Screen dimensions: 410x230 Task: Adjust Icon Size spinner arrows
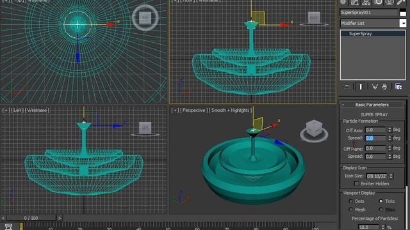tap(391, 176)
